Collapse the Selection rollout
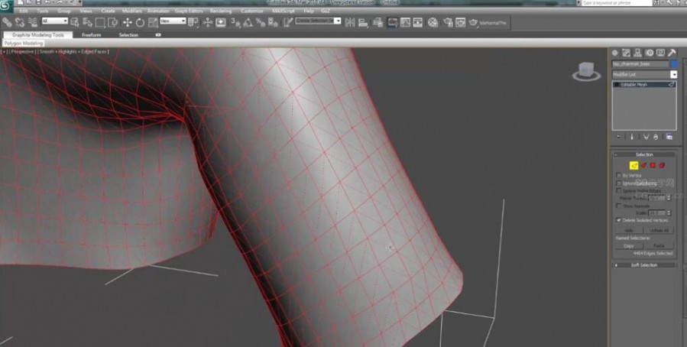 [x=644, y=154]
